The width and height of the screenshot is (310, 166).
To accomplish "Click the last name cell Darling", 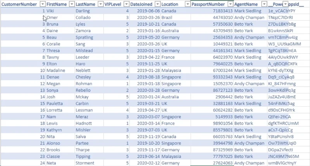I will click(x=89, y=11).
